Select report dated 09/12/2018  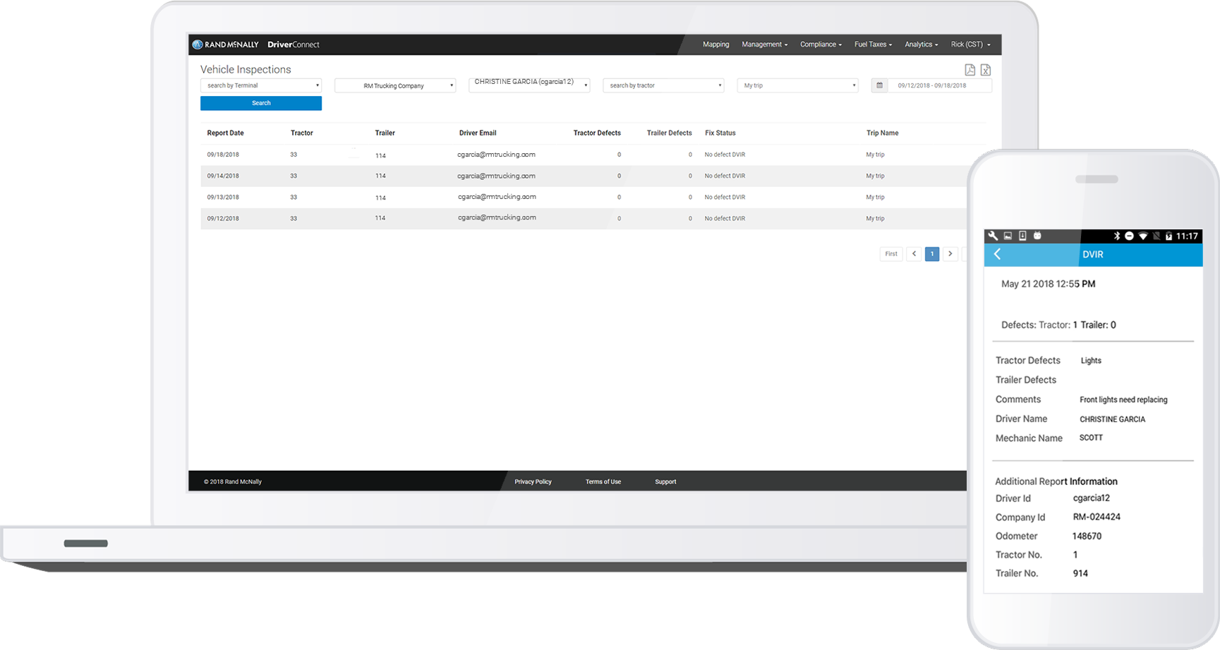click(584, 218)
